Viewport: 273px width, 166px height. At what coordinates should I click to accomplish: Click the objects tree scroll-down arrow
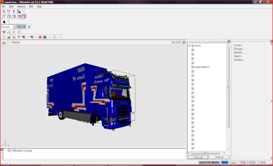[x=228, y=149]
